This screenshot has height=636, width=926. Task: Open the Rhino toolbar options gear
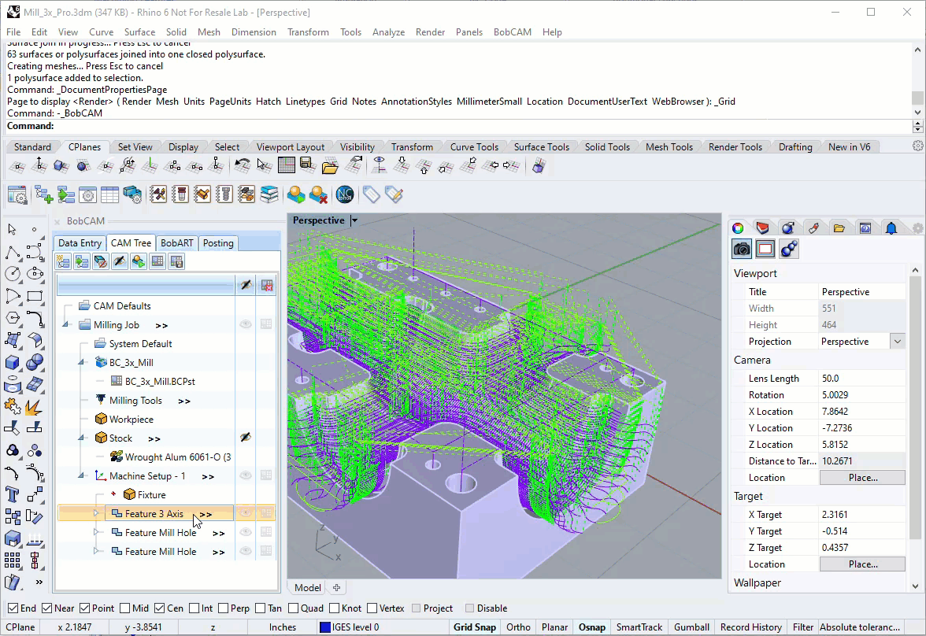[918, 146]
